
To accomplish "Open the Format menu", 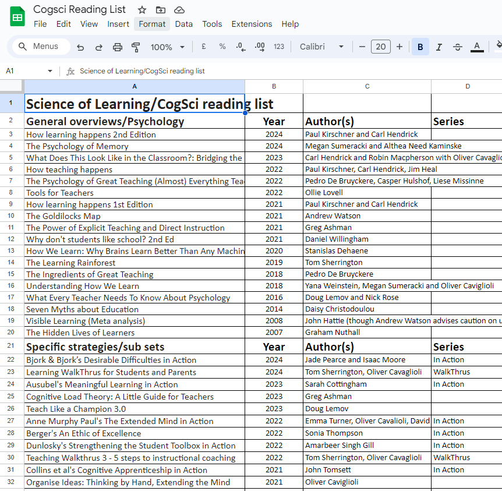I will [152, 24].
